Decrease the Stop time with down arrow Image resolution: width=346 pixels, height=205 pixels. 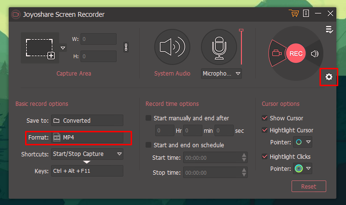click(244, 175)
